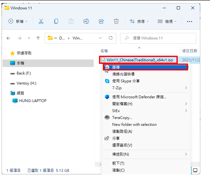The height and width of the screenshot is (180, 210).
Task: Click the greyed Paste clipboard icon
Action: pyautogui.click(x=71, y=21)
